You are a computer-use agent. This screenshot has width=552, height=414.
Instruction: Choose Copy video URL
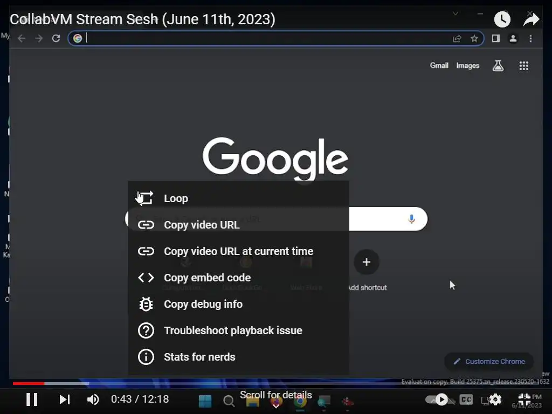pyautogui.click(x=239, y=225)
